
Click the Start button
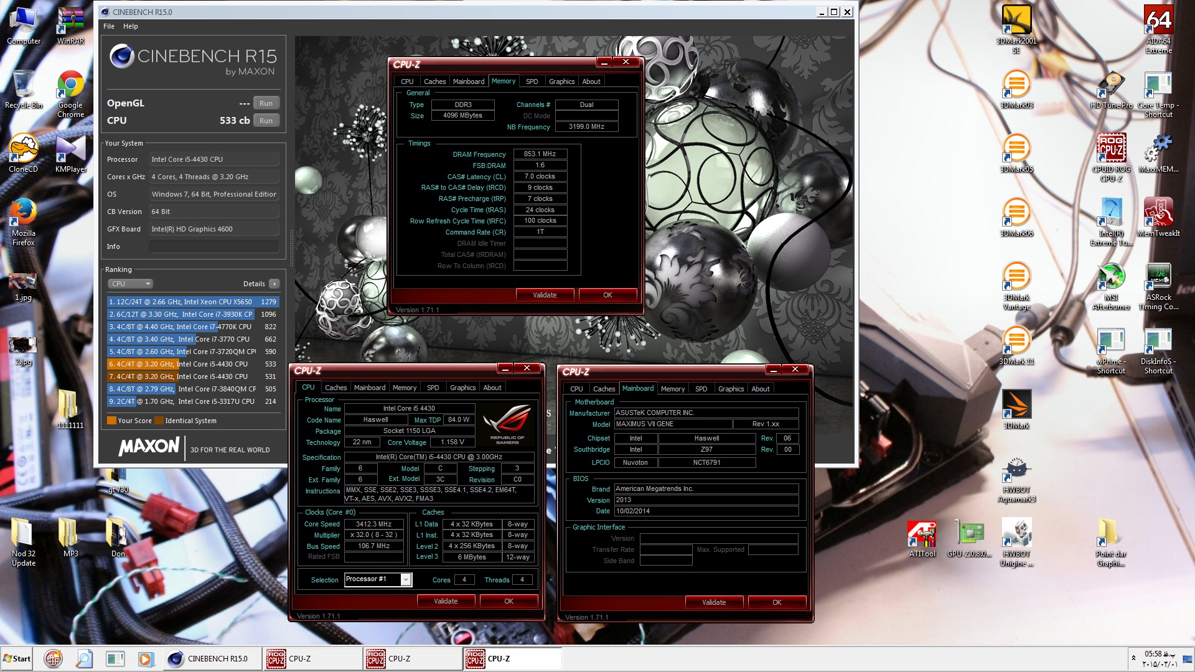(17, 658)
